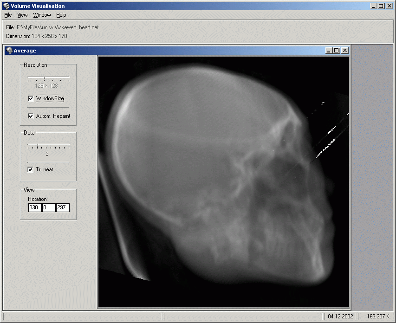The height and width of the screenshot is (323, 396).
Task: Click the Average window title bar
Action: [x=177, y=51]
